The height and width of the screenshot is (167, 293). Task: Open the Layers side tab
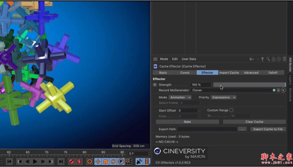pyautogui.click(x=290, y=80)
